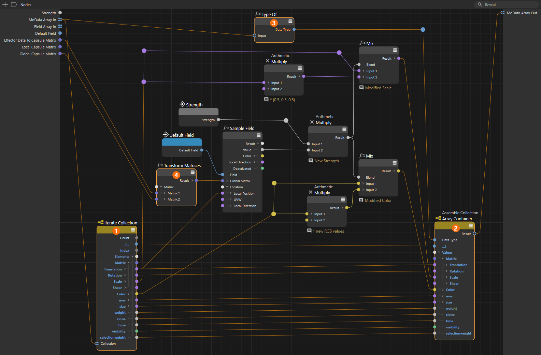
Task: Open menu icon on Multiply node with (0.5, 0.5, 0.5)
Action: (x=300, y=68)
